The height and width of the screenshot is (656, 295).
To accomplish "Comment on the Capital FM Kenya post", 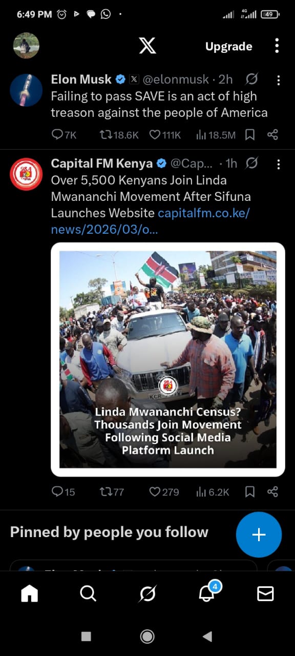I will click(64, 492).
